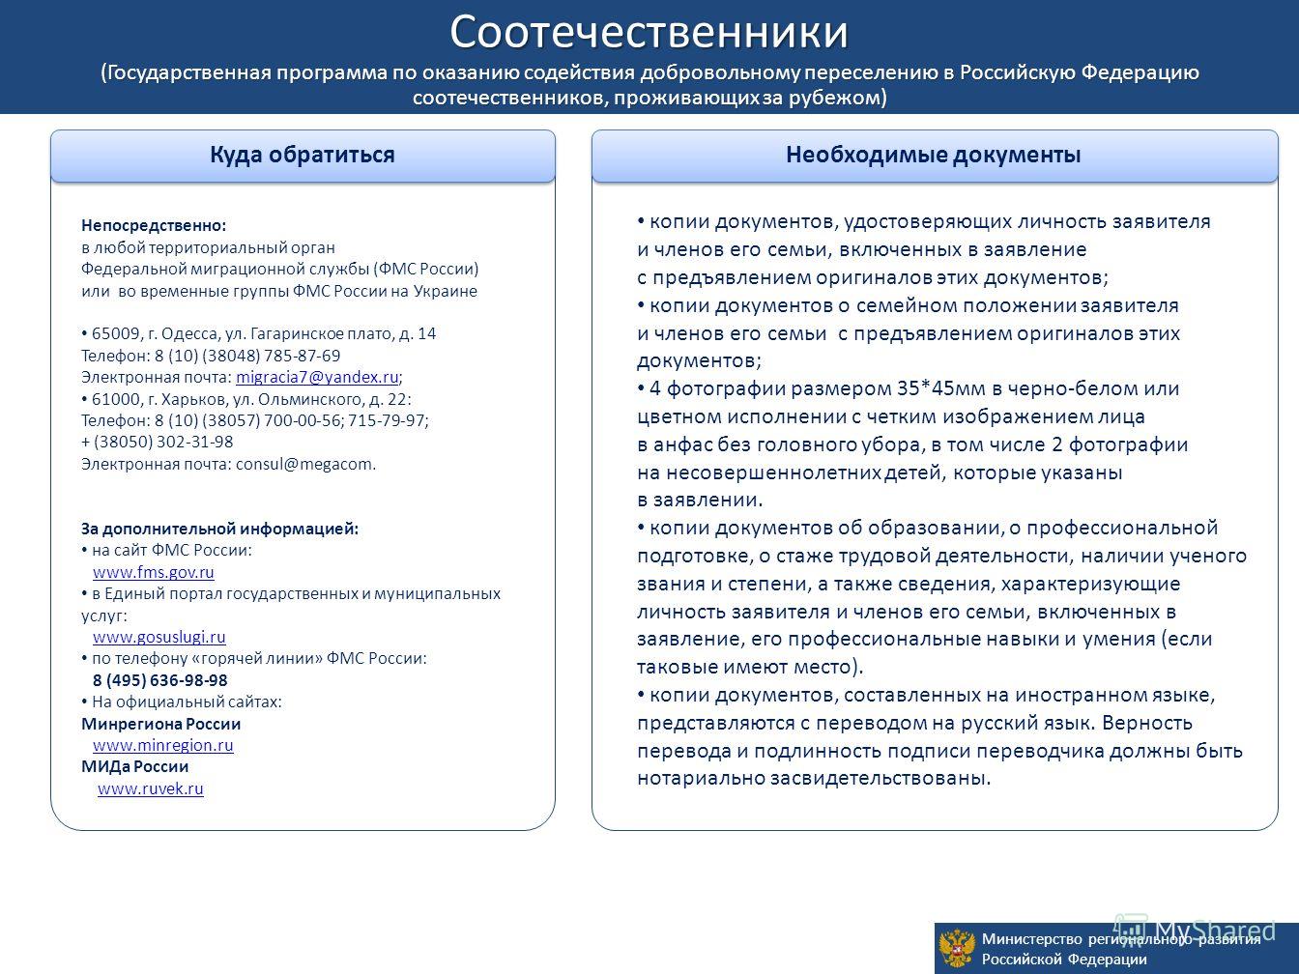Click 'На официальный сайтах:' bullet

pos(182,702)
